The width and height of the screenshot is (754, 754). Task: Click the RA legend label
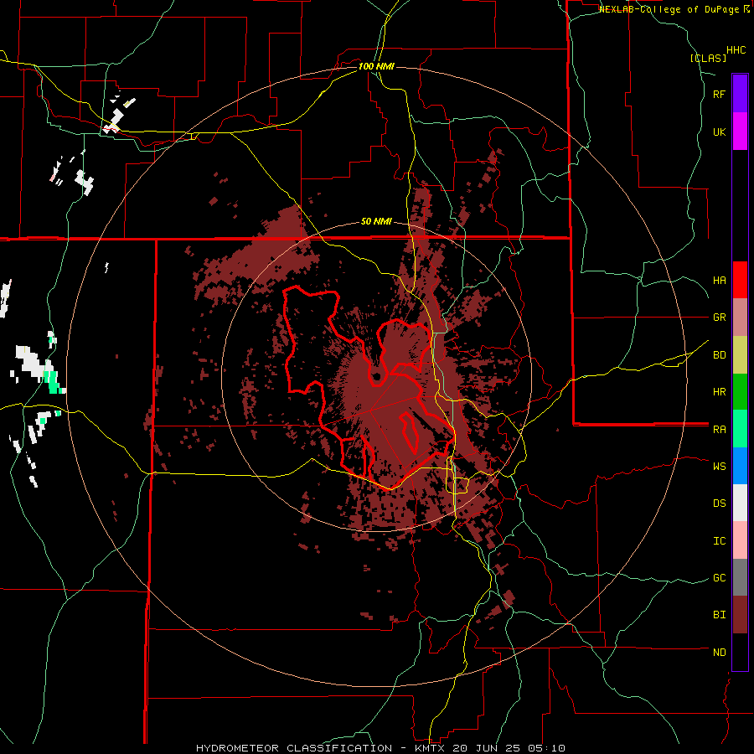[719, 430]
